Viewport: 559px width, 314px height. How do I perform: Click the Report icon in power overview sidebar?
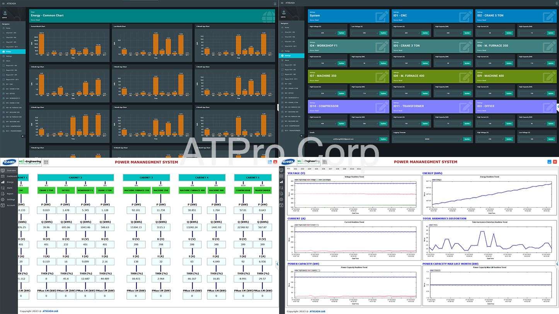pos(3,194)
